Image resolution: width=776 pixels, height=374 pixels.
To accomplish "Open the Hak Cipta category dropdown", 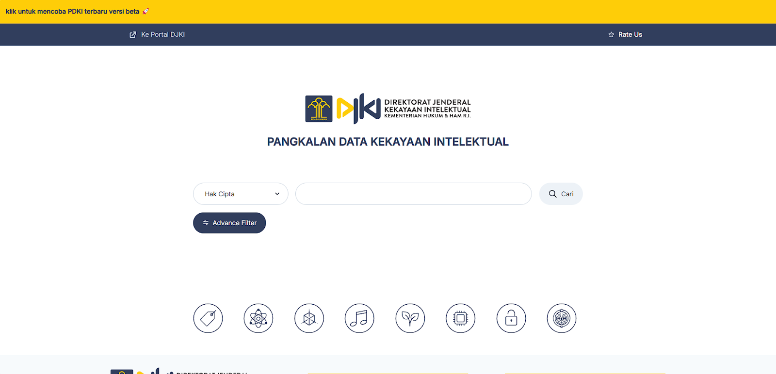I will coord(241,194).
